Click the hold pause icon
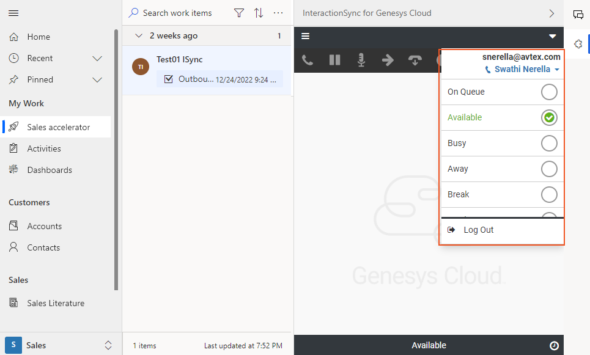This screenshot has width=590, height=355. click(x=334, y=60)
